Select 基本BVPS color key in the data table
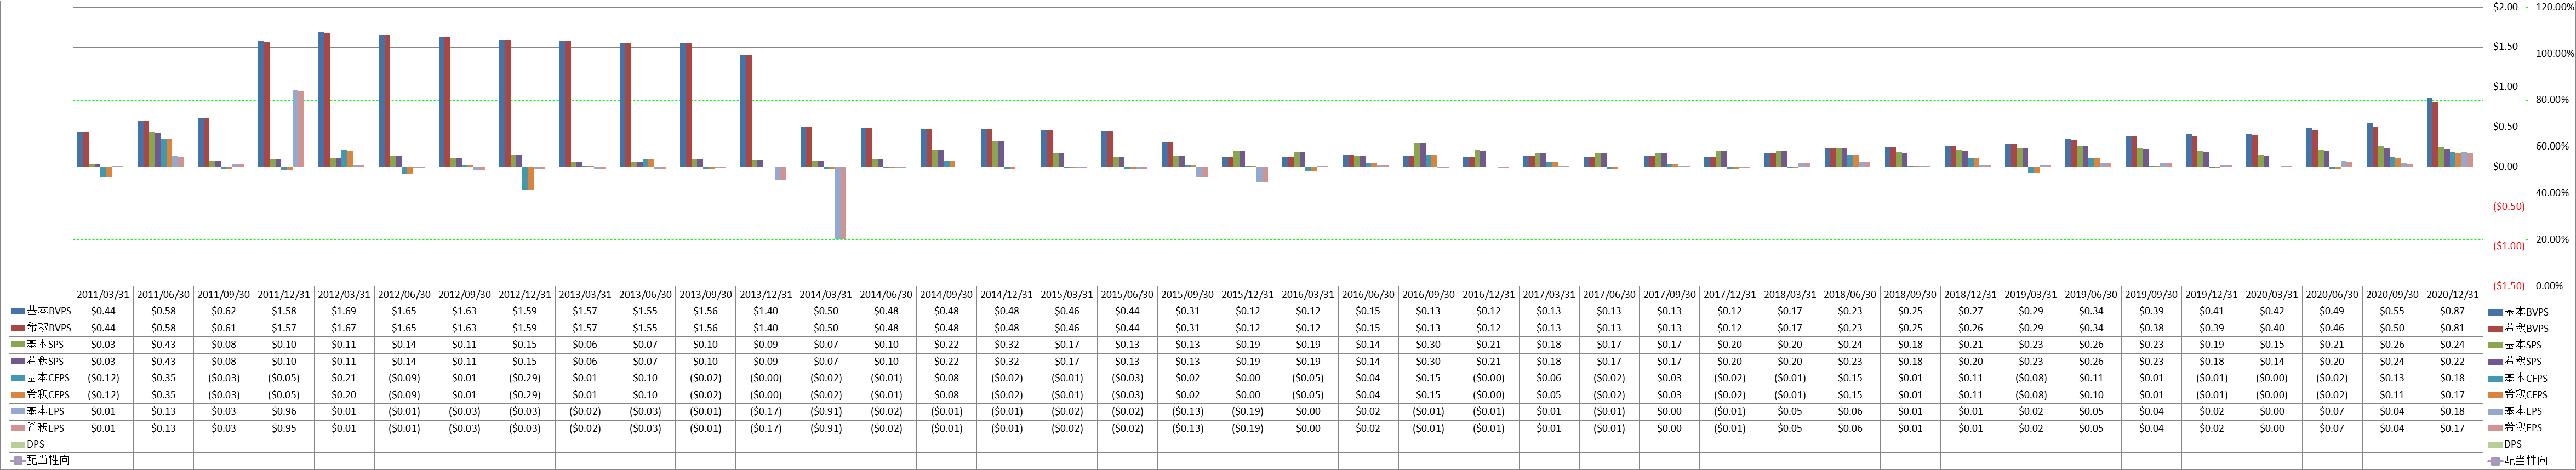2576x470 pixels. click(18, 311)
